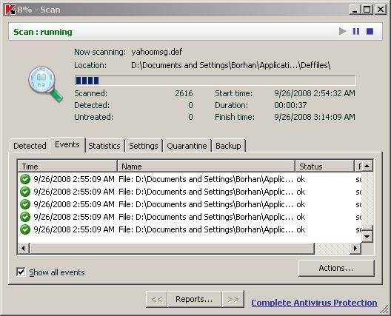The width and height of the screenshot is (391, 316).
Task: Click the Kaspersky logo in title bar
Action: (10, 10)
